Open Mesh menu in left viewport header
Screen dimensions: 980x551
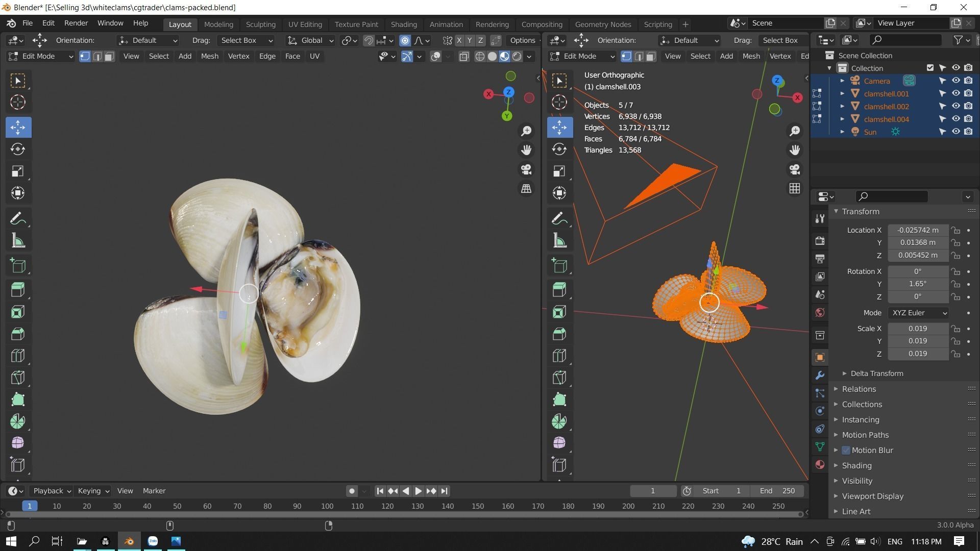click(x=209, y=56)
